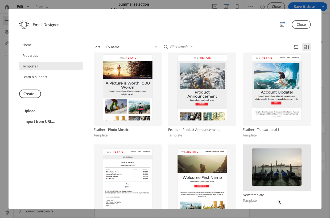Click the Summer selection title

pyautogui.click(x=134, y=4)
